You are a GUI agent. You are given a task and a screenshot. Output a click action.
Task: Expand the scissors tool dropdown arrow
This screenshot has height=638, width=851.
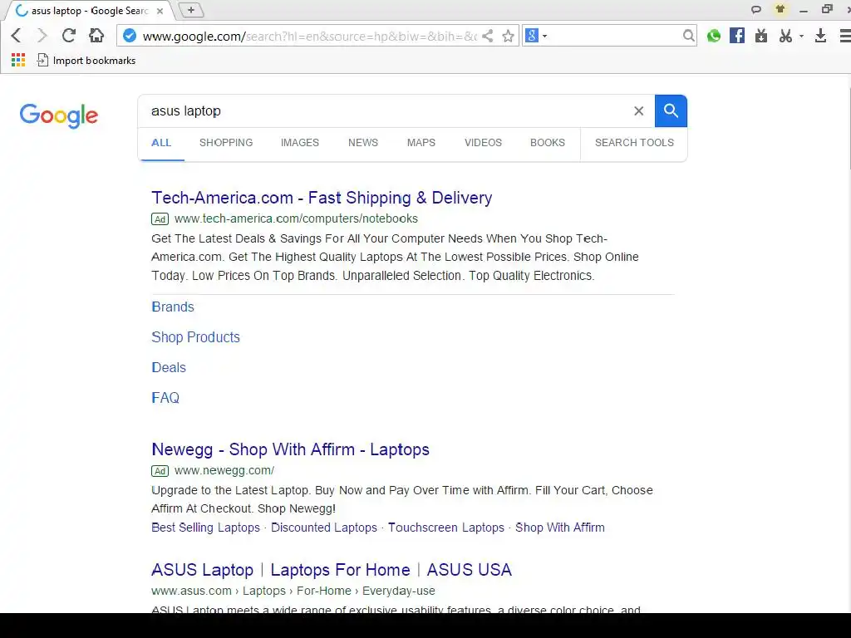click(x=802, y=37)
